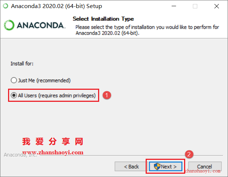Image resolution: width=228 pixels, height=177 pixels.
Task: Open the www.zhanshaoyi.com red watermark link
Action: point(53,152)
